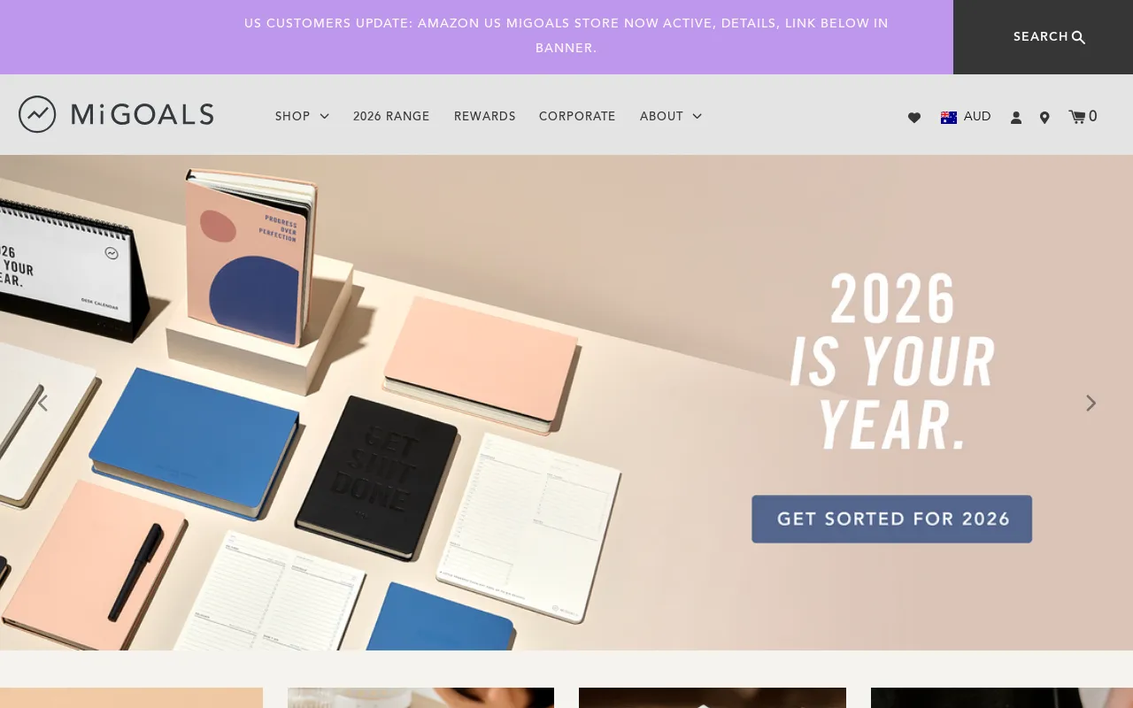Click the 2026 Is Your Year hero image
This screenshot has width=1133, height=708.
(x=566, y=403)
